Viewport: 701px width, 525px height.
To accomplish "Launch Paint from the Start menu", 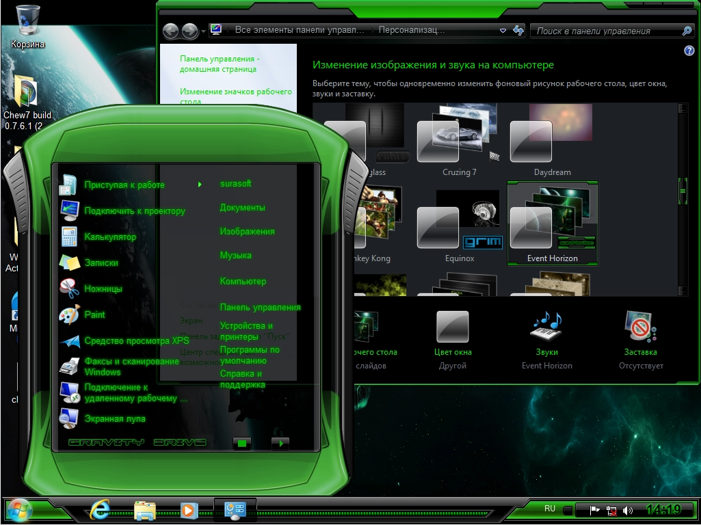I will [94, 315].
